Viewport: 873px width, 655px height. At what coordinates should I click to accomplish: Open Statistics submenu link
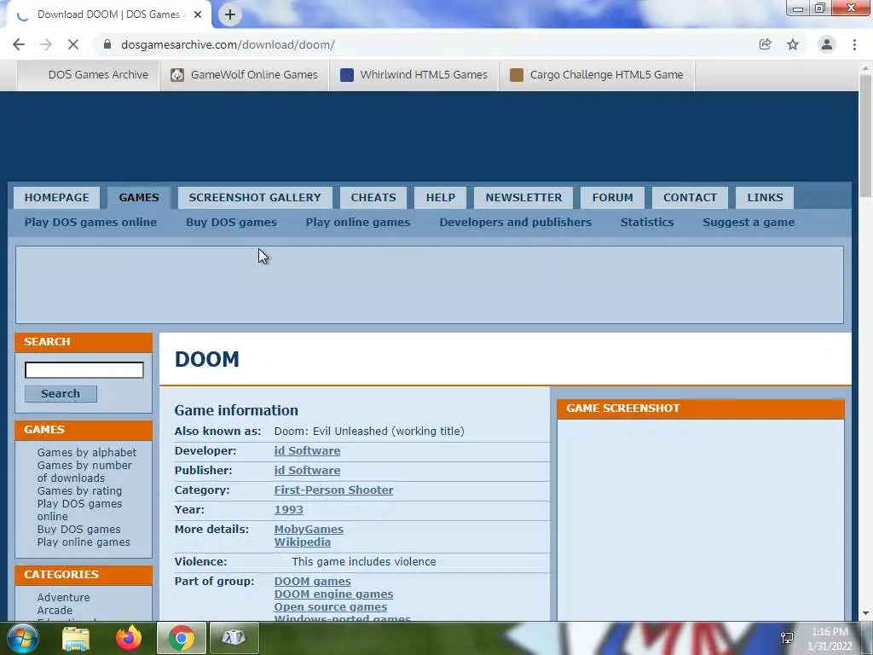tap(647, 223)
